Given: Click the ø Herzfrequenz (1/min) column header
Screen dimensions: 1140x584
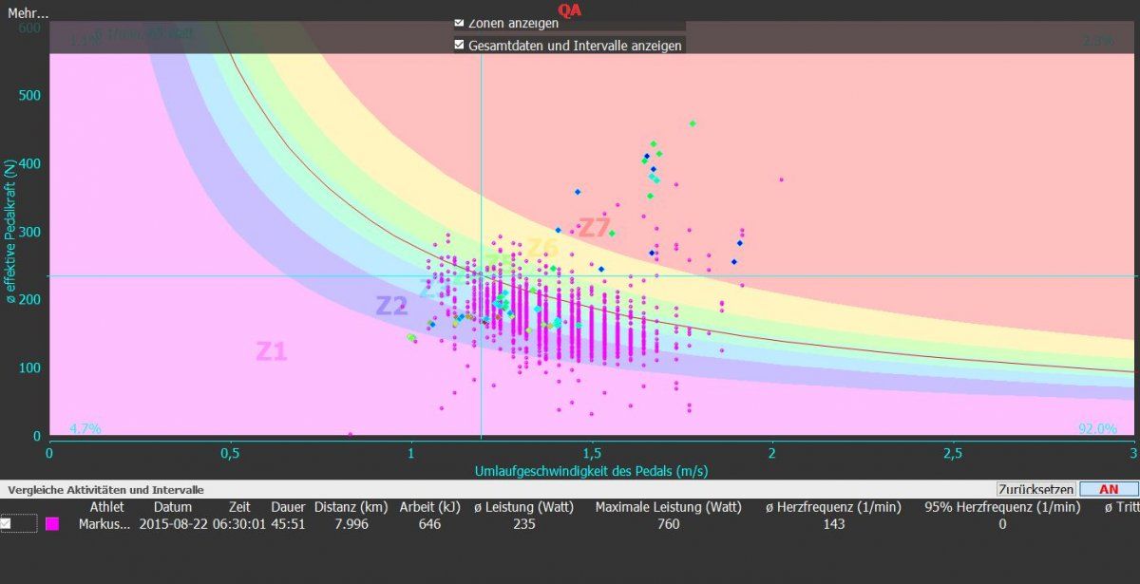Looking at the screenshot, I should click(835, 507).
